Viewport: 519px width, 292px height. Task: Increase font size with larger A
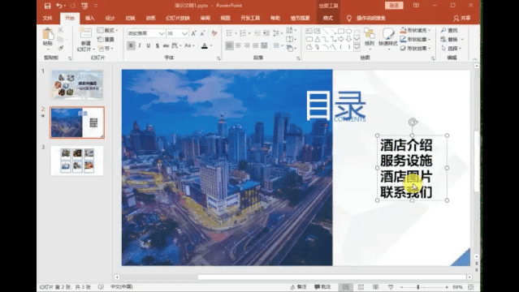(x=194, y=33)
